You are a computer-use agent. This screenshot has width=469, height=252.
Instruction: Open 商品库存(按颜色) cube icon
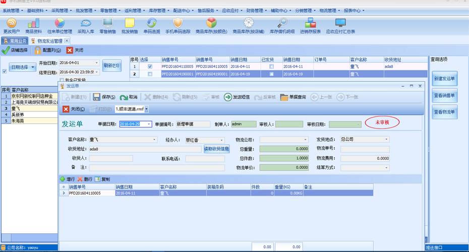click(x=211, y=23)
